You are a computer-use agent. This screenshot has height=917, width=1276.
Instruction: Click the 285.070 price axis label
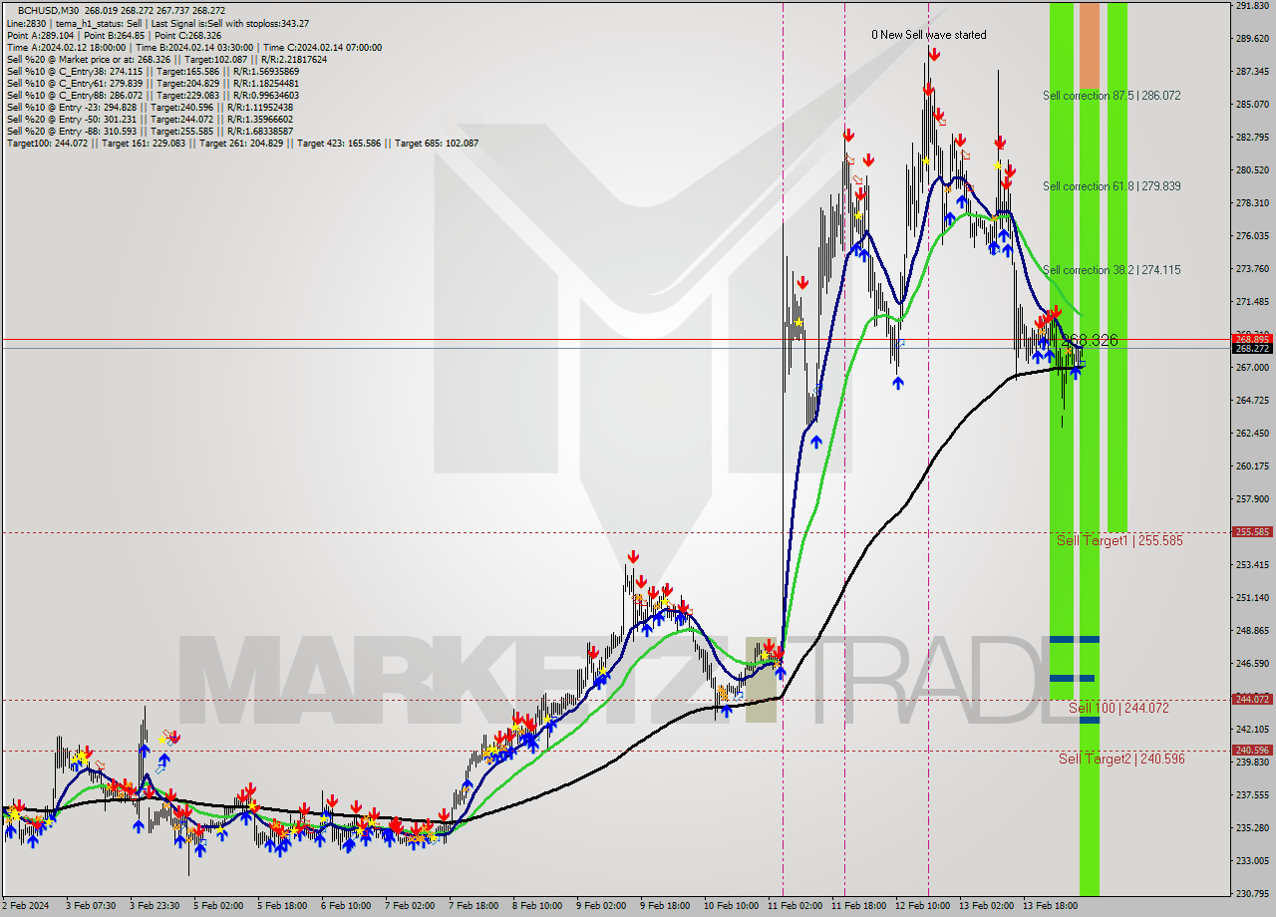[1252, 105]
